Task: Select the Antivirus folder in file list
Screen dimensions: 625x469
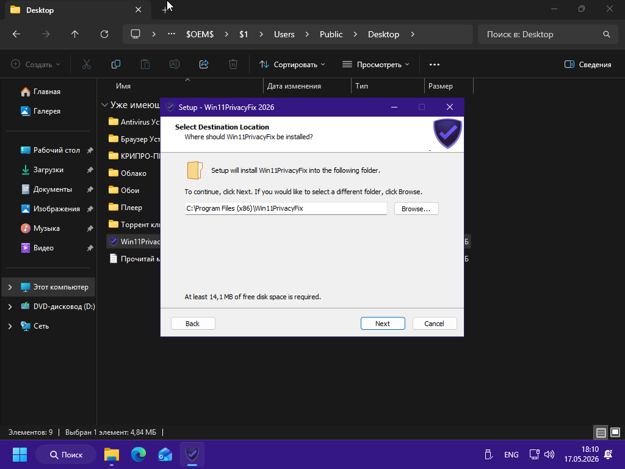Action: (134, 122)
